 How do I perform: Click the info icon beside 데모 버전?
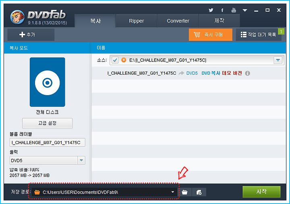[x=247, y=73]
